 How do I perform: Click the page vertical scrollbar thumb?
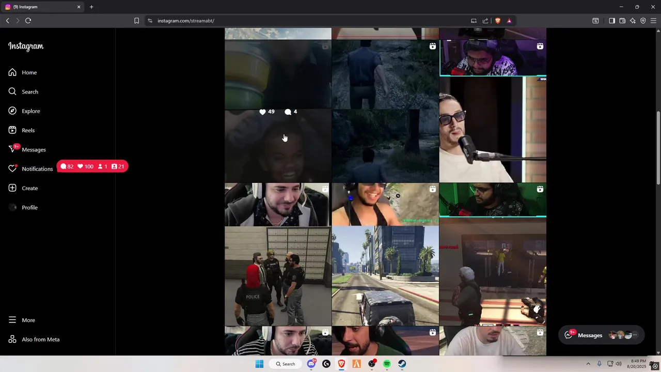[658, 147]
